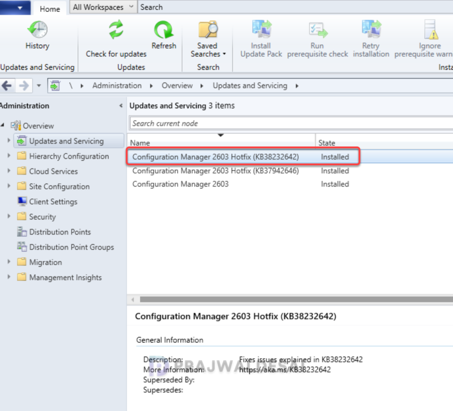Click the Fixes issues explained in KB38232642 text

[x=301, y=360]
